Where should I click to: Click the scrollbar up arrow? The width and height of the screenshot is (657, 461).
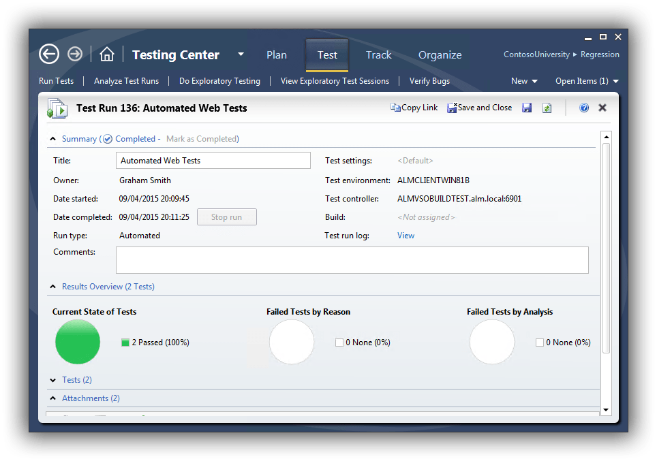(x=606, y=137)
